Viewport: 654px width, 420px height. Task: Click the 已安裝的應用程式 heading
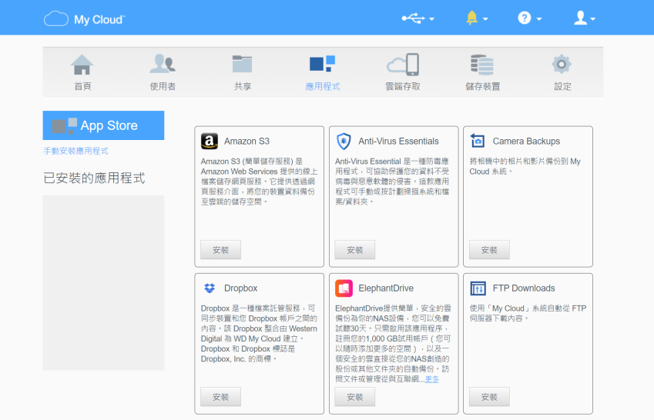click(94, 178)
